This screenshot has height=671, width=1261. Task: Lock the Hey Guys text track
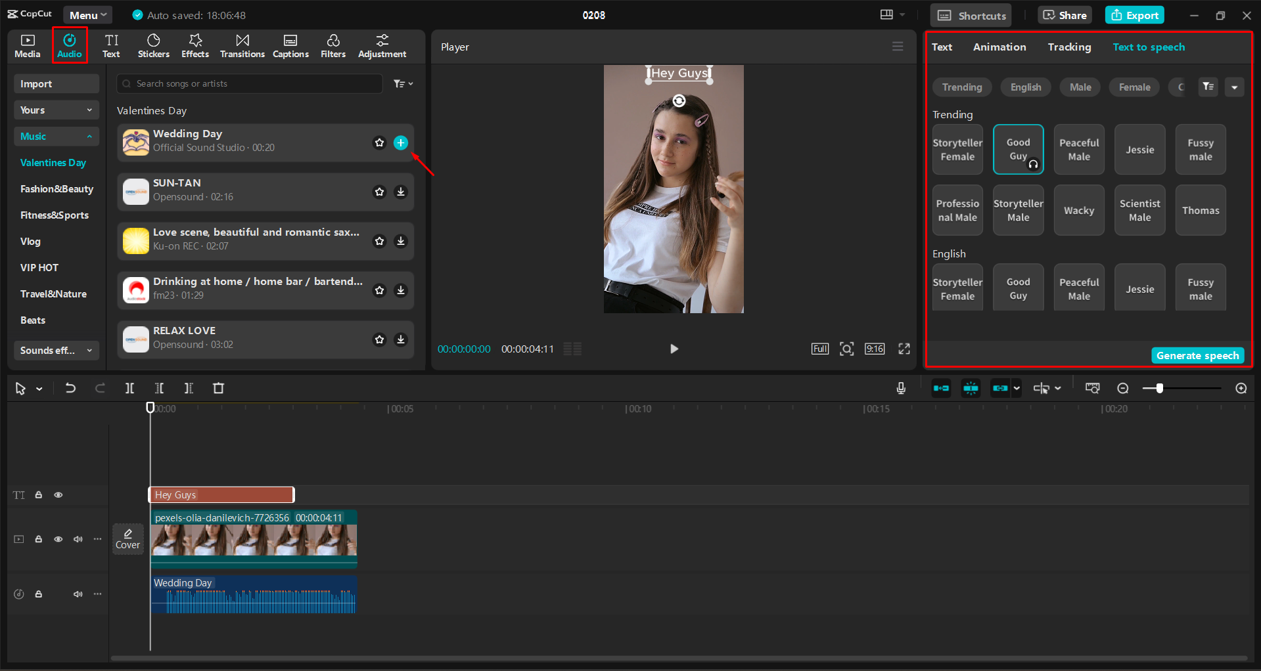pos(38,494)
